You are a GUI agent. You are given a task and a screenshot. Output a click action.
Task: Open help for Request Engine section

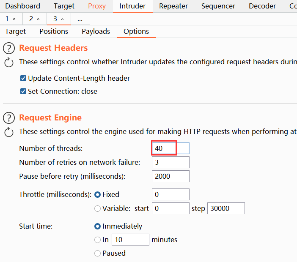pos(9,118)
